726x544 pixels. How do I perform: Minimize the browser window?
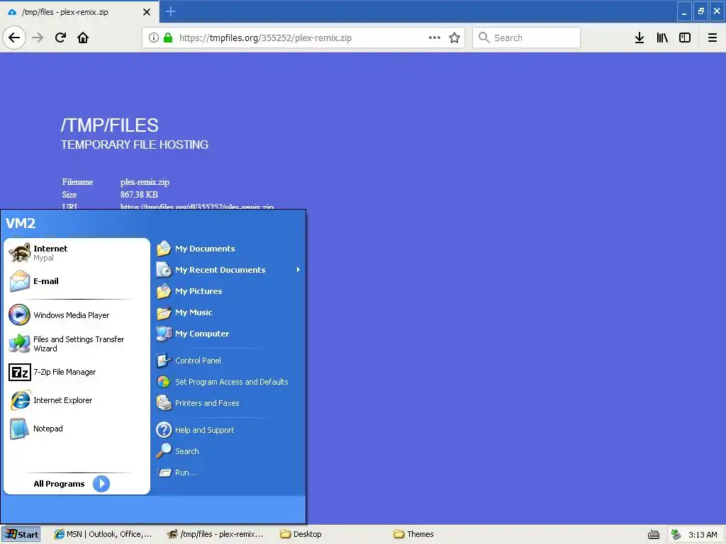point(684,11)
